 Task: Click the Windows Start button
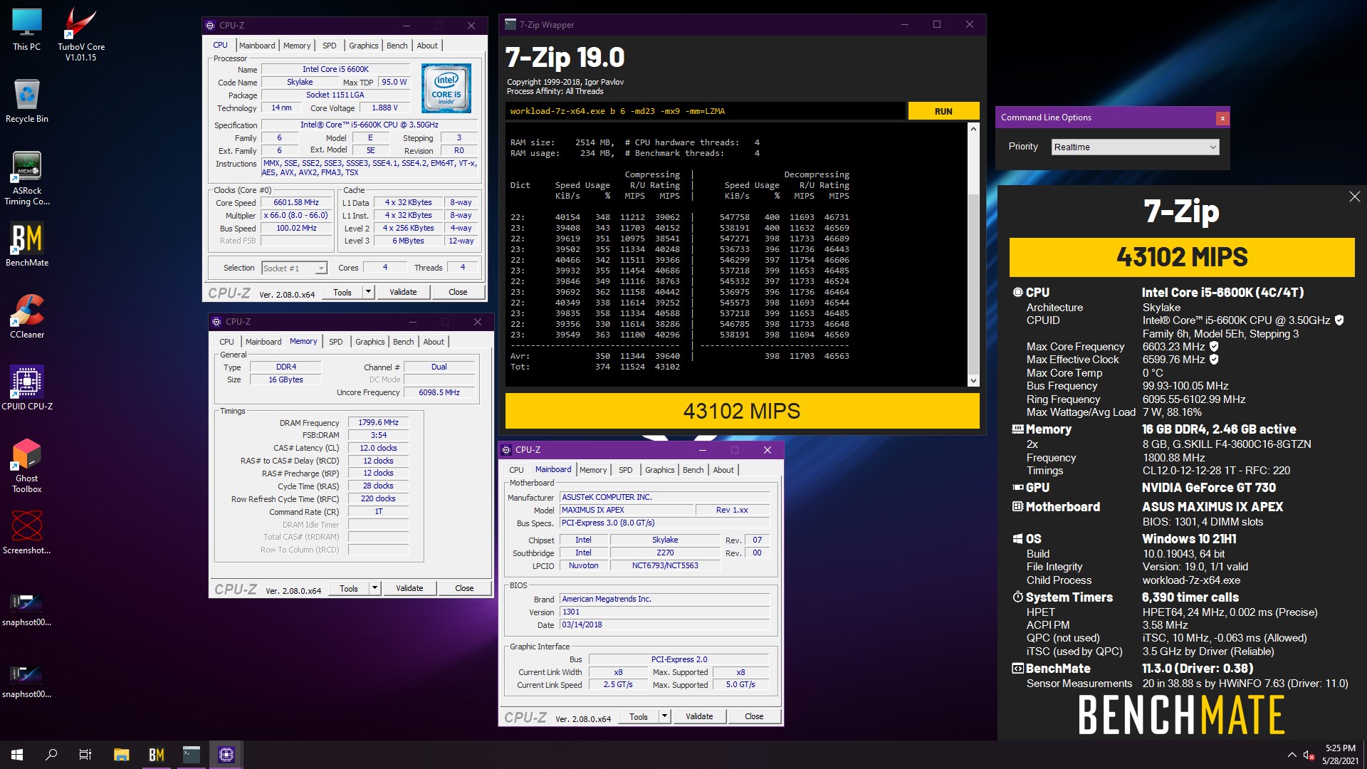click(x=17, y=755)
